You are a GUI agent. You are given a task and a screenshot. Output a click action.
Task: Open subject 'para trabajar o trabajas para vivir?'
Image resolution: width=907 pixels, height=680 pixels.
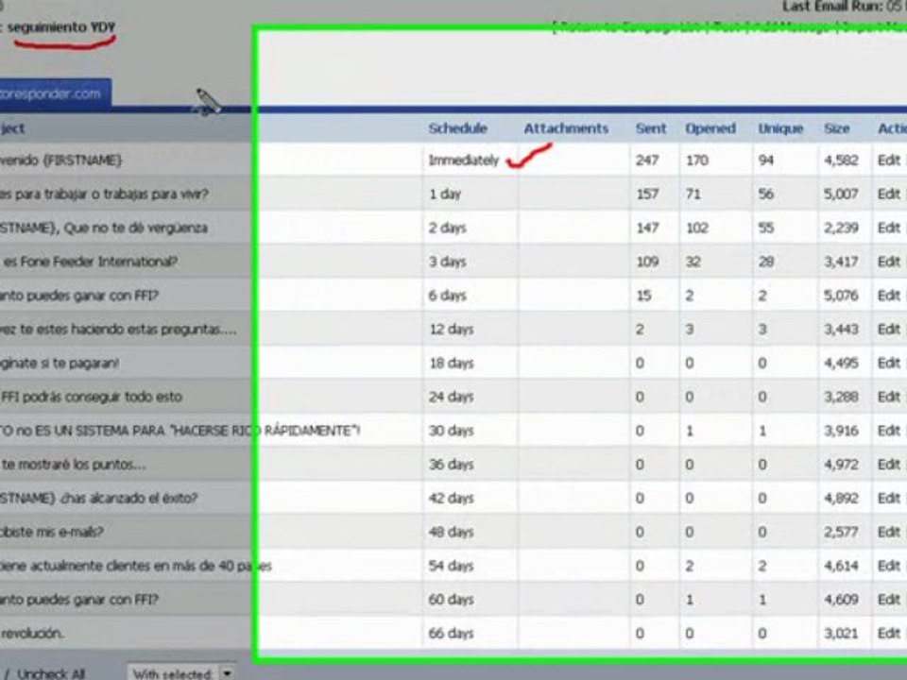(104, 194)
